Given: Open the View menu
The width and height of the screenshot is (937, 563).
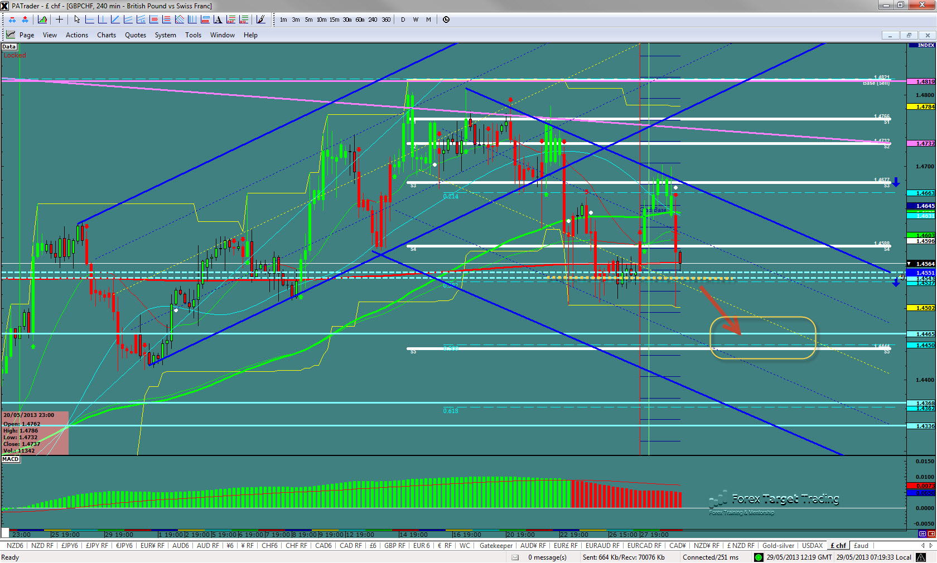Looking at the screenshot, I should 50,35.
